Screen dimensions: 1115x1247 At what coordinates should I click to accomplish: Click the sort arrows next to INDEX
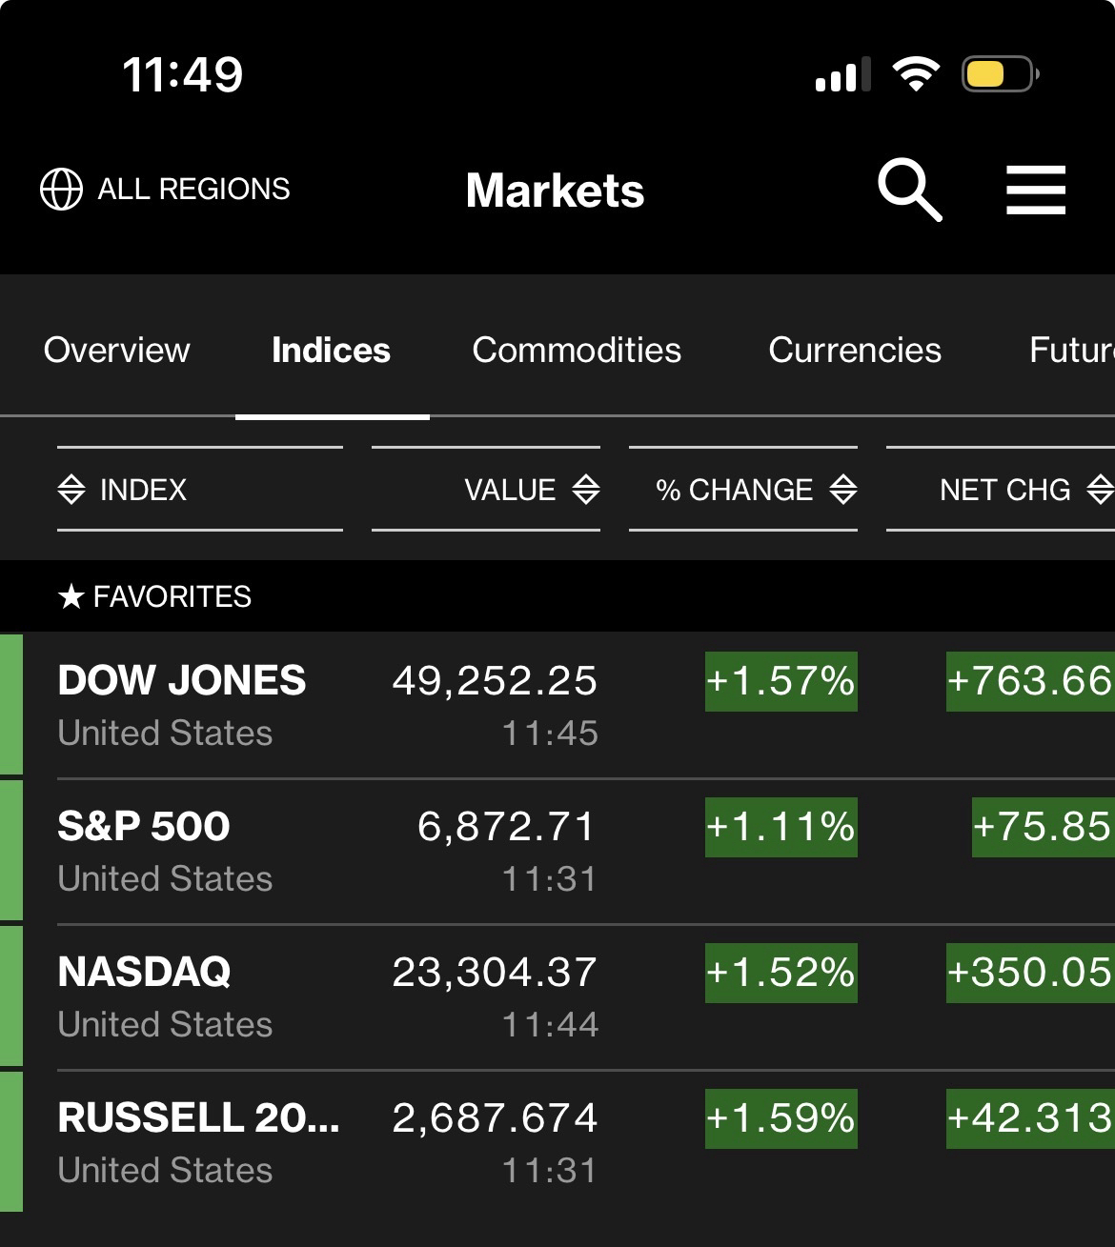click(71, 490)
